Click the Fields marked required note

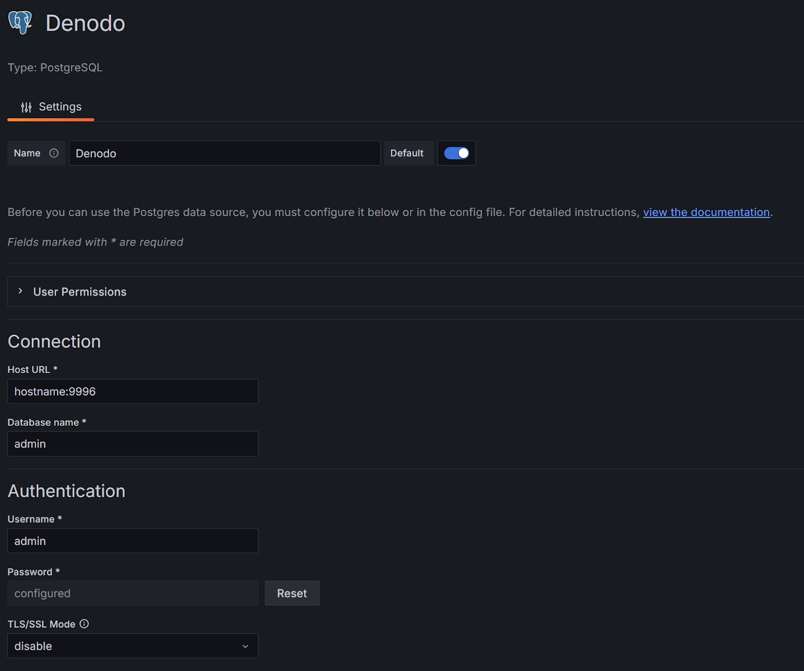pos(95,242)
